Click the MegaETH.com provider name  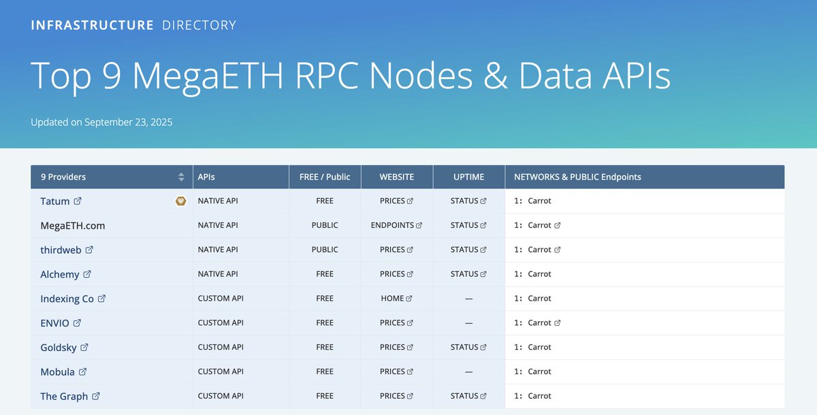(73, 225)
